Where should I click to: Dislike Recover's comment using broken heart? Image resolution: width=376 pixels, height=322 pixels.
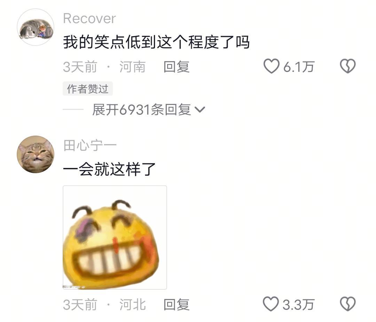tap(348, 66)
